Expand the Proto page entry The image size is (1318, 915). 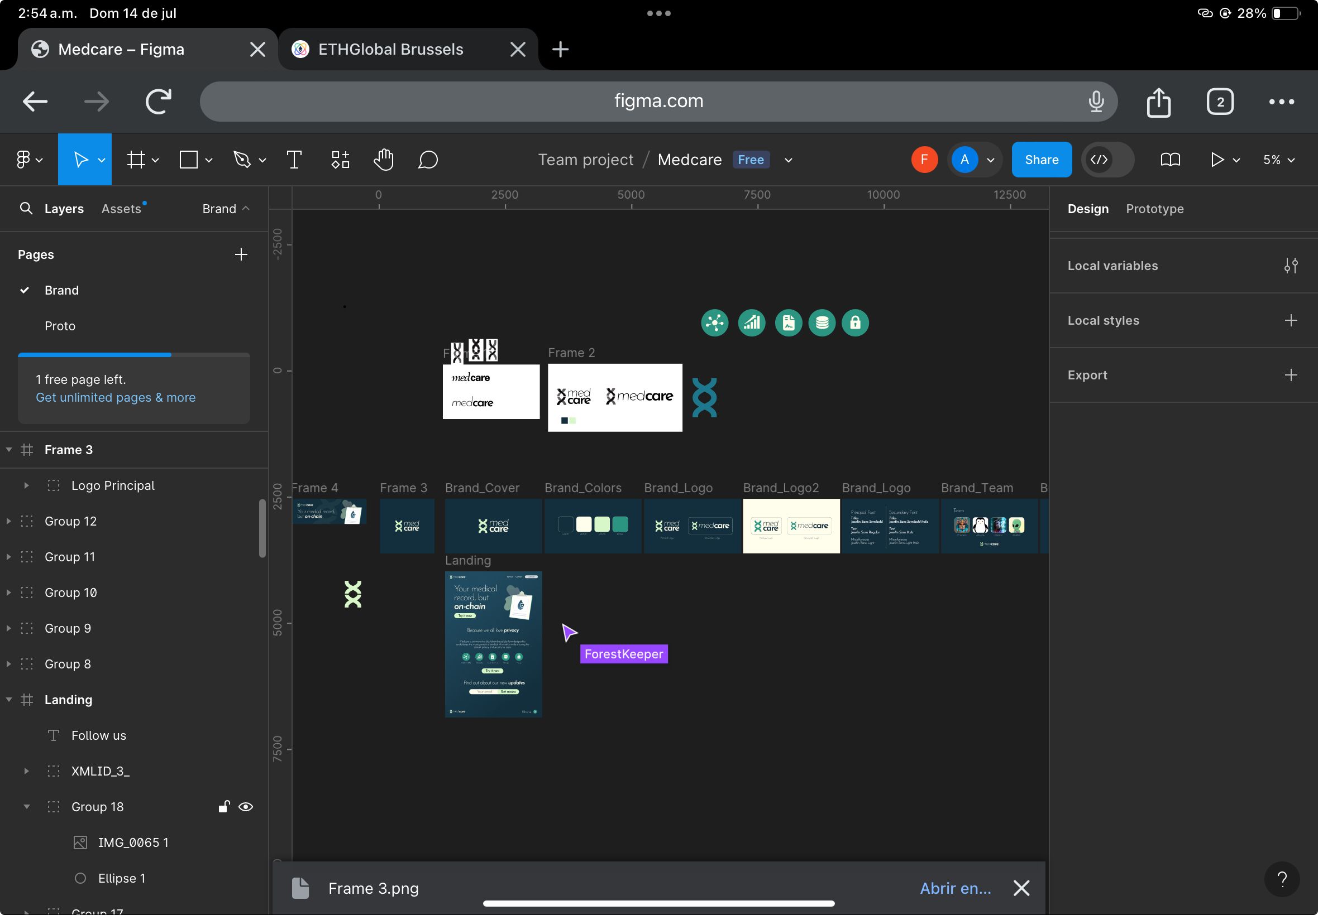[x=58, y=325]
